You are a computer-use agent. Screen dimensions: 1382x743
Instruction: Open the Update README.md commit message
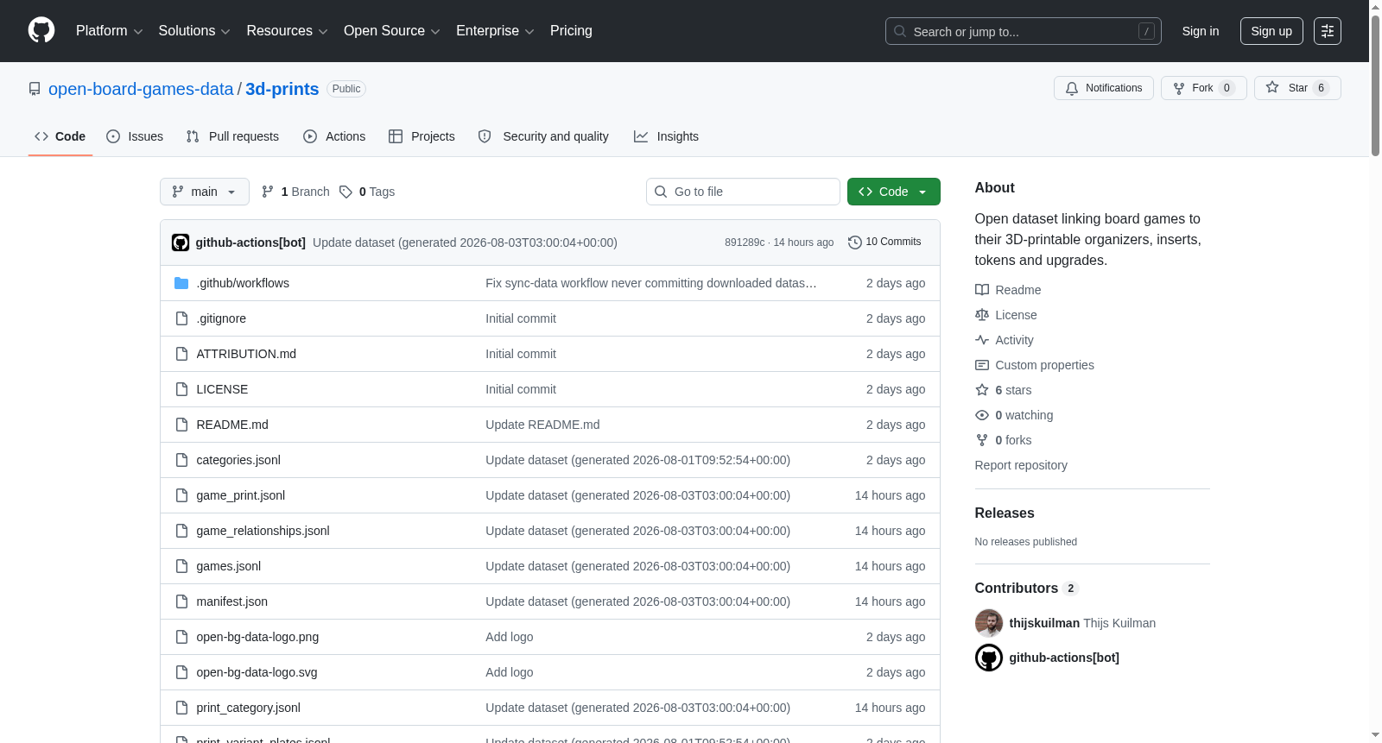(x=542, y=425)
